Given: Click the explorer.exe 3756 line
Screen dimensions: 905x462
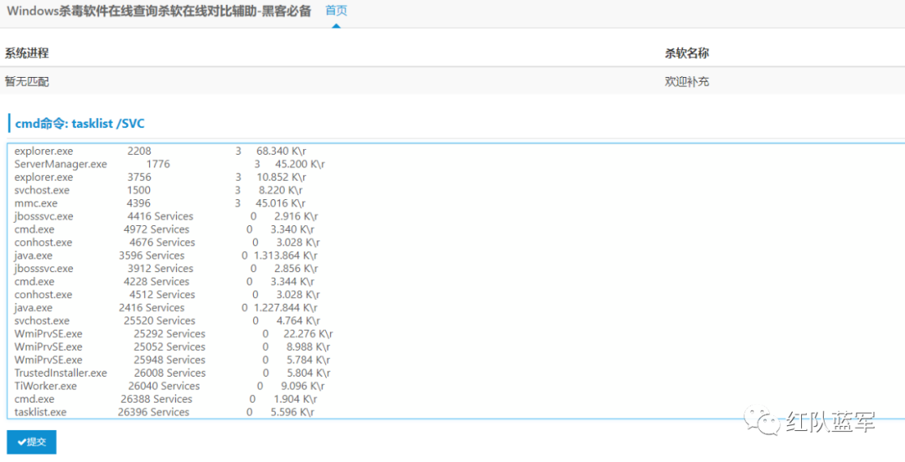Looking at the screenshot, I should 160,177.
